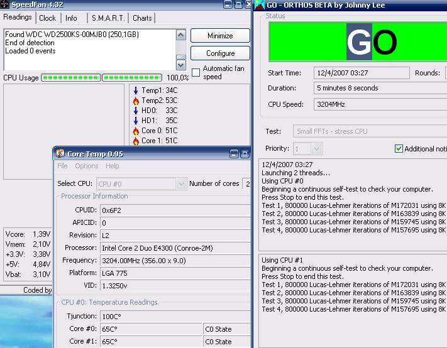Click the flame icon beside Core 0 in SpeedFan
The image size is (447, 348).
[x=136, y=131]
